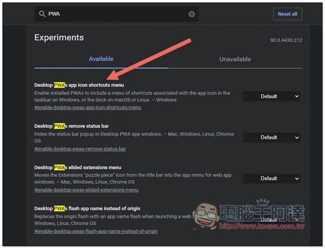Viewport: 325px width, 249px height.
Task: Clear the PWA search text with the X icon
Action: point(192,14)
